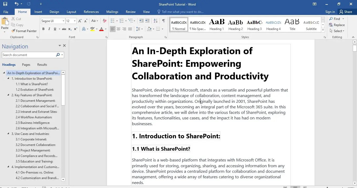
Task: Click Replace in the Editing group
Action: [x=337, y=25]
